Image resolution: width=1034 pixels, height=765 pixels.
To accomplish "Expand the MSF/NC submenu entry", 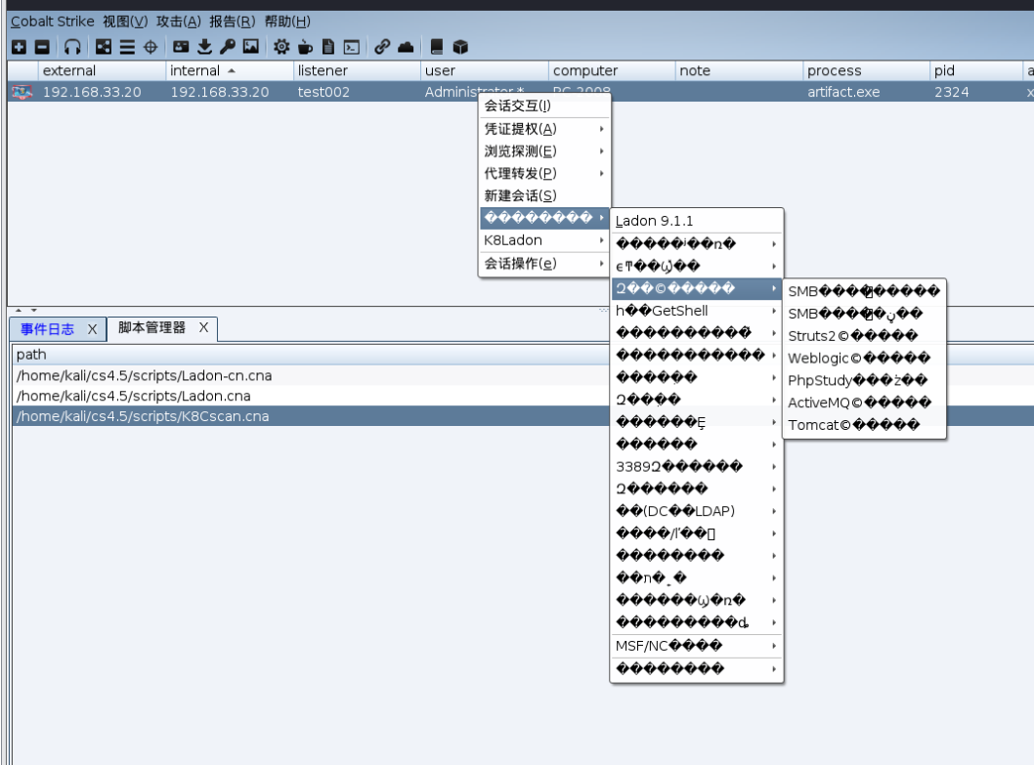I will [x=697, y=646].
